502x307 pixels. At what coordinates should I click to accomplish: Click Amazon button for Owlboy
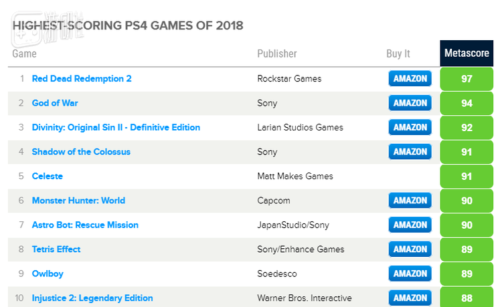(410, 274)
